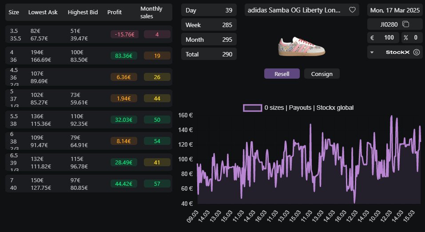
Task: Click monthly sales badge 41
Action: pyautogui.click(x=157, y=162)
